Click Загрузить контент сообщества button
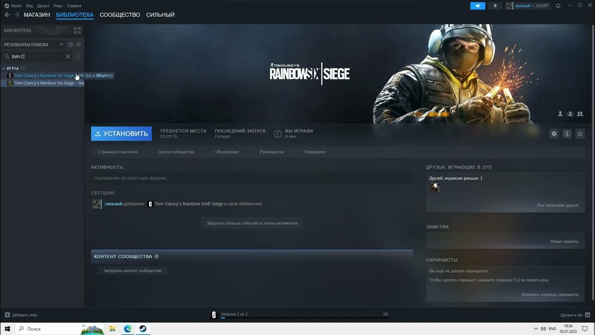 [x=132, y=270]
